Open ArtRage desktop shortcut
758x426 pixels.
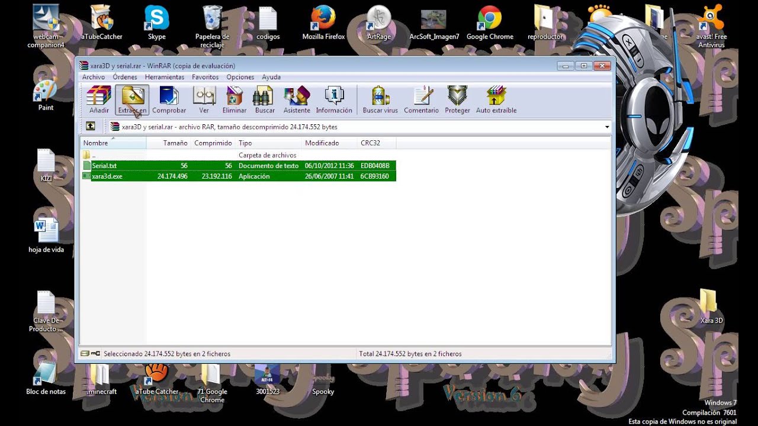379,22
